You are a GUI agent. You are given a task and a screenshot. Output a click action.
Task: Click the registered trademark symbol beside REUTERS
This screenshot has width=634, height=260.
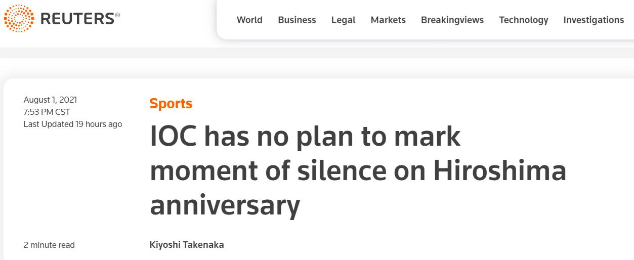[x=117, y=15]
